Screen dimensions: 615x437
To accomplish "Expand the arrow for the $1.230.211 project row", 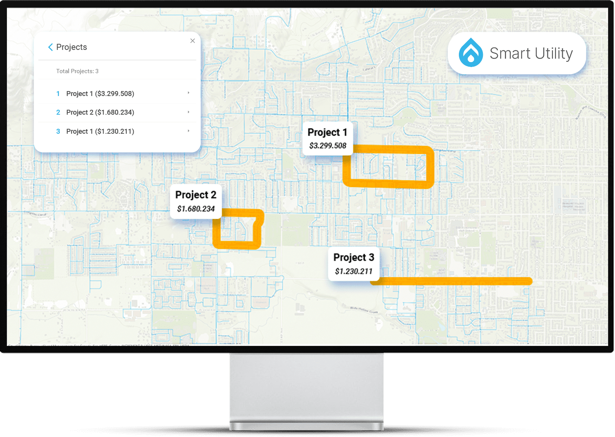I will (188, 131).
